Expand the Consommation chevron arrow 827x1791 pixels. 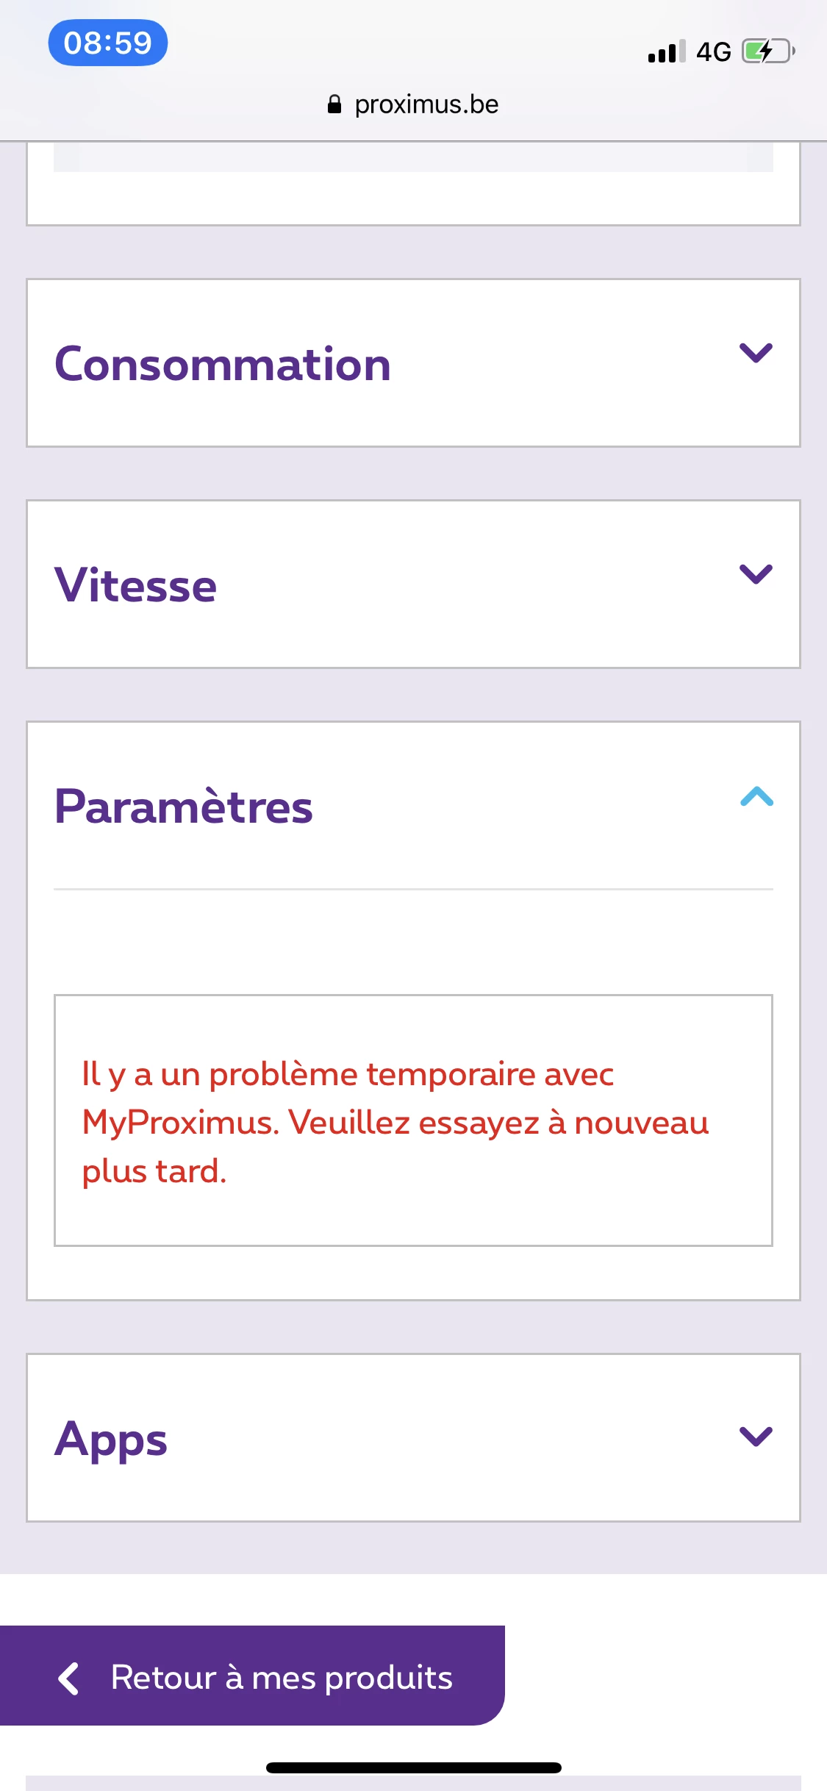(756, 353)
